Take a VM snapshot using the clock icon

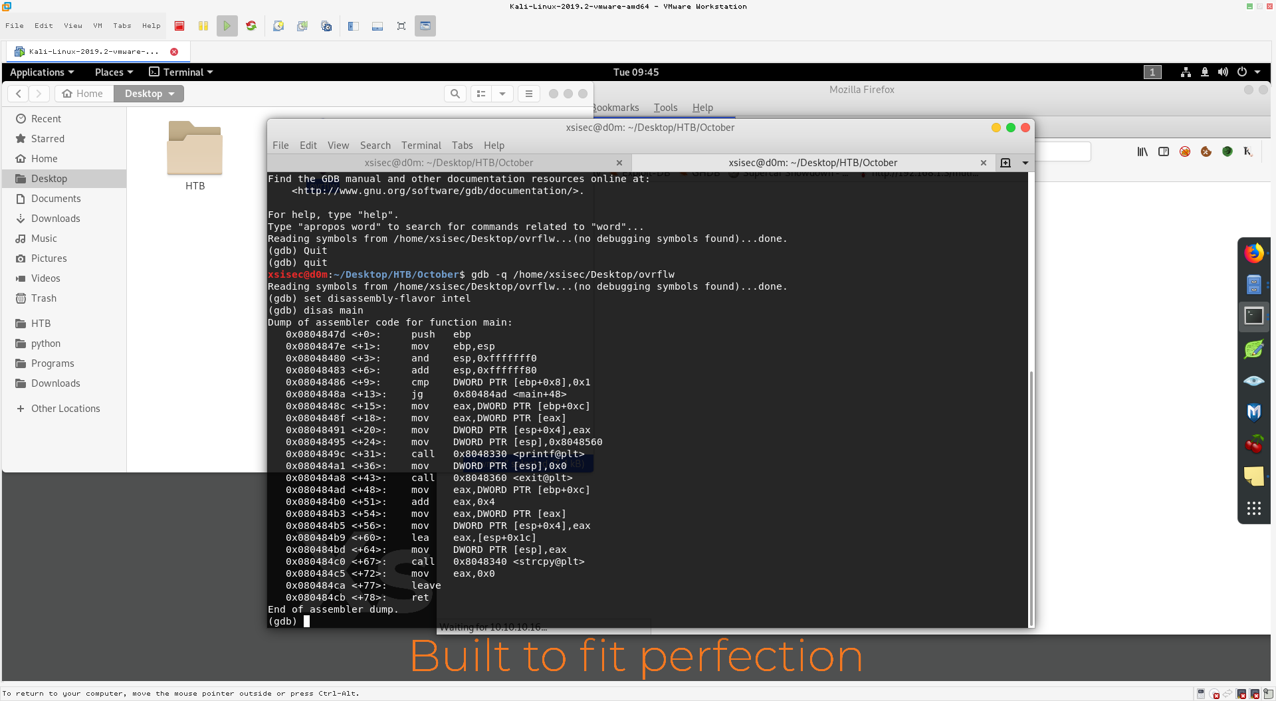pyautogui.click(x=278, y=26)
